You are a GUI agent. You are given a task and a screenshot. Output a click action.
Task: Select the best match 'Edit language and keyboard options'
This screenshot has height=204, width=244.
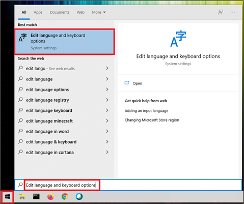64,42
